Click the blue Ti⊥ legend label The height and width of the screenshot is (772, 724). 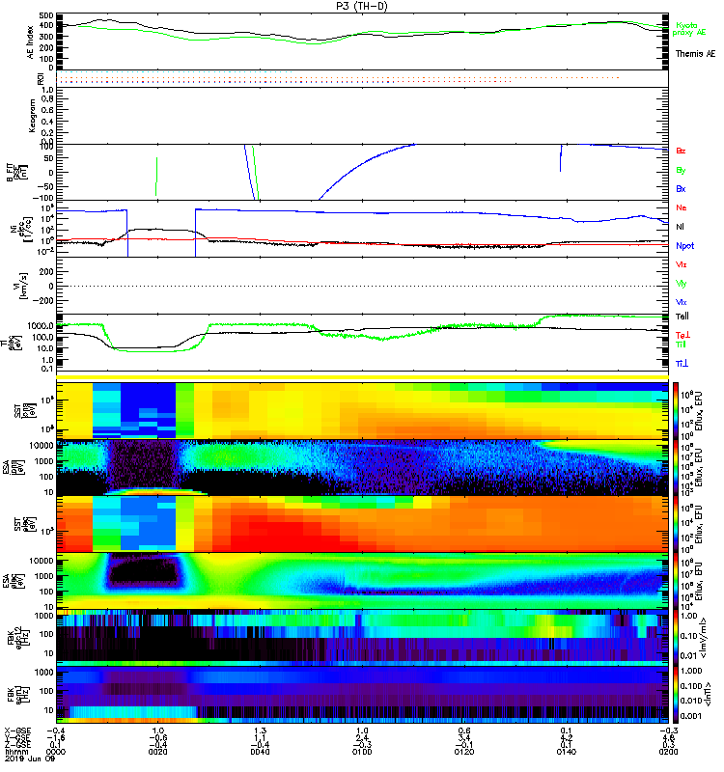click(682, 364)
